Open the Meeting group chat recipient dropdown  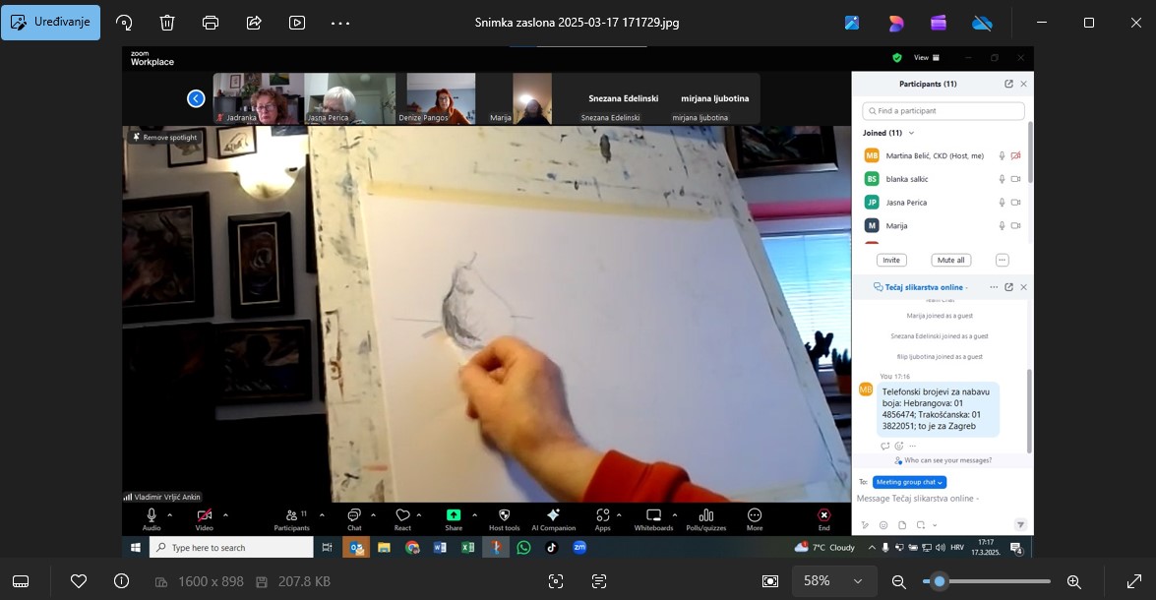click(x=909, y=482)
